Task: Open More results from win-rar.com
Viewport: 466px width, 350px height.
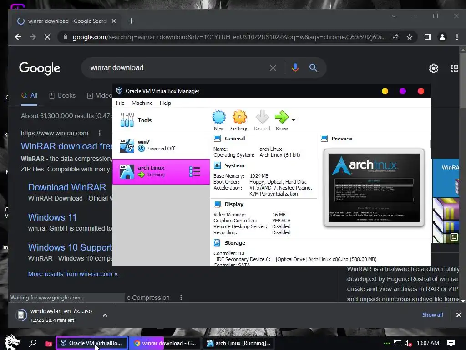Action: click(x=73, y=274)
